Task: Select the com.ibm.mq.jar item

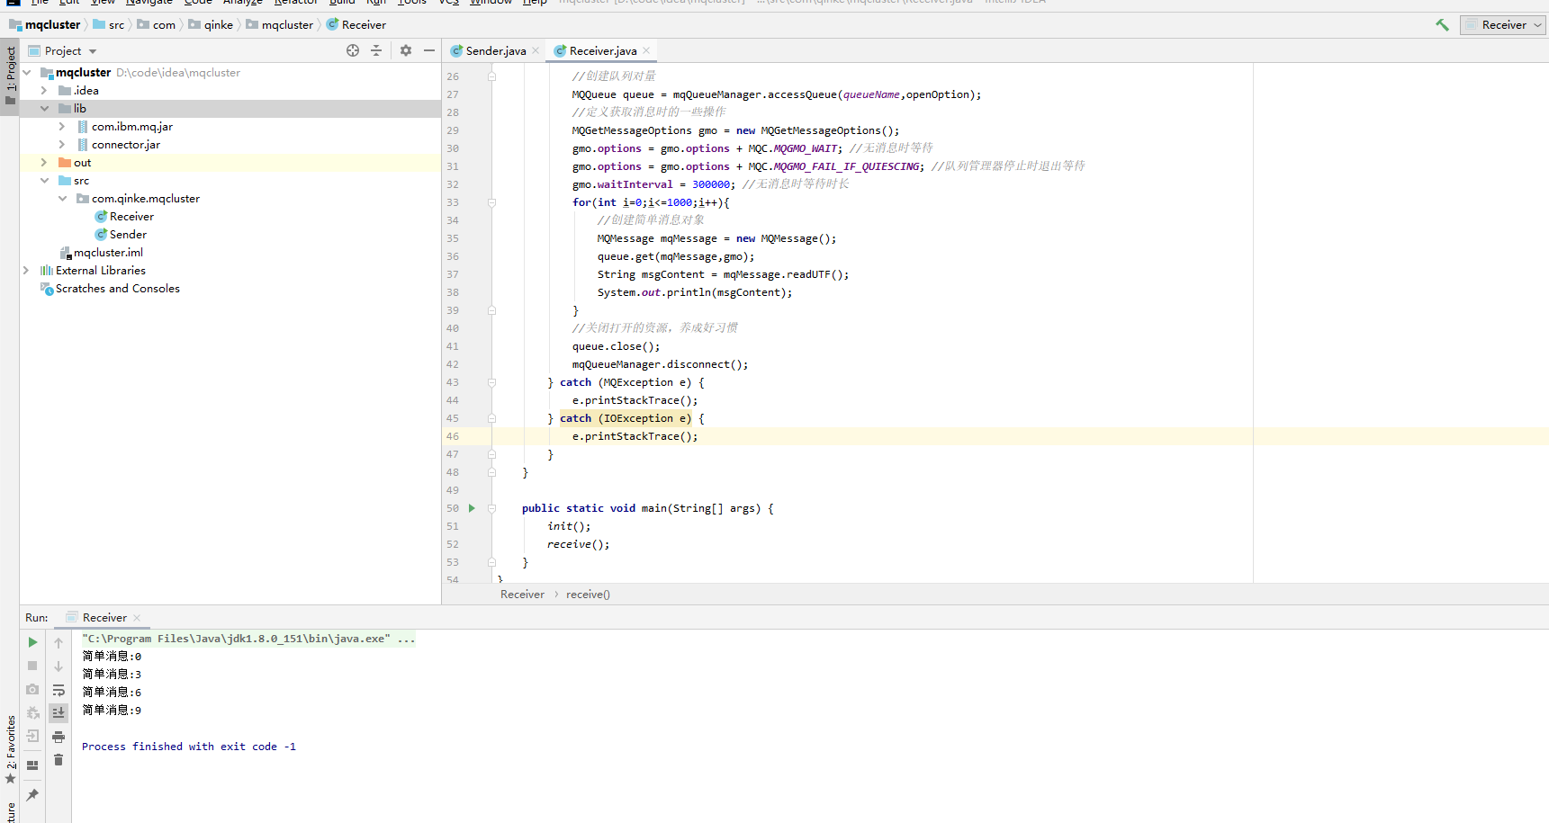Action: tap(131, 127)
